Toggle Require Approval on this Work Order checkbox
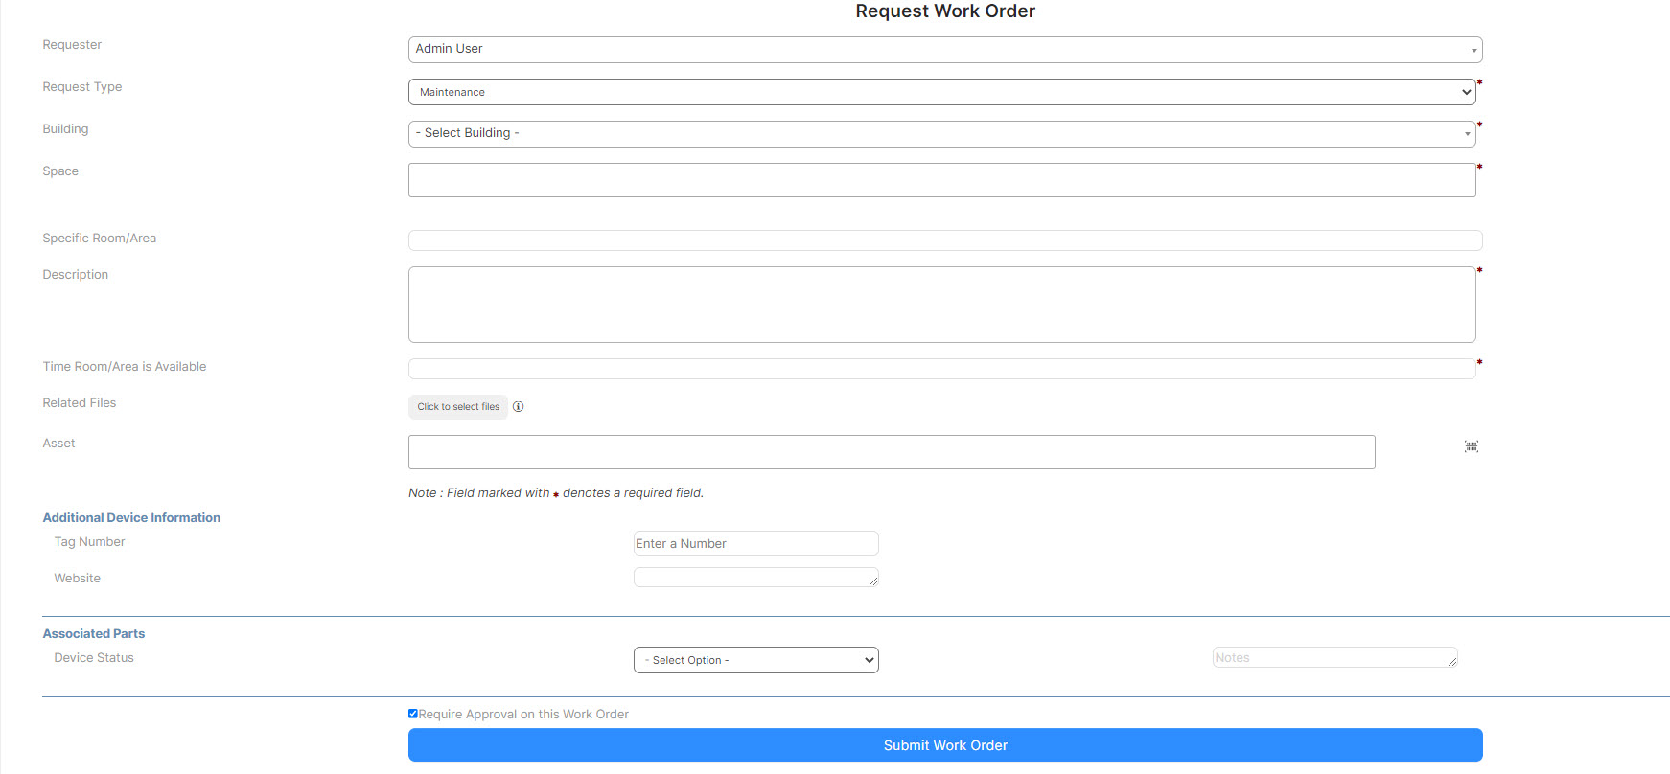This screenshot has height=774, width=1670. (x=413, y=714)
